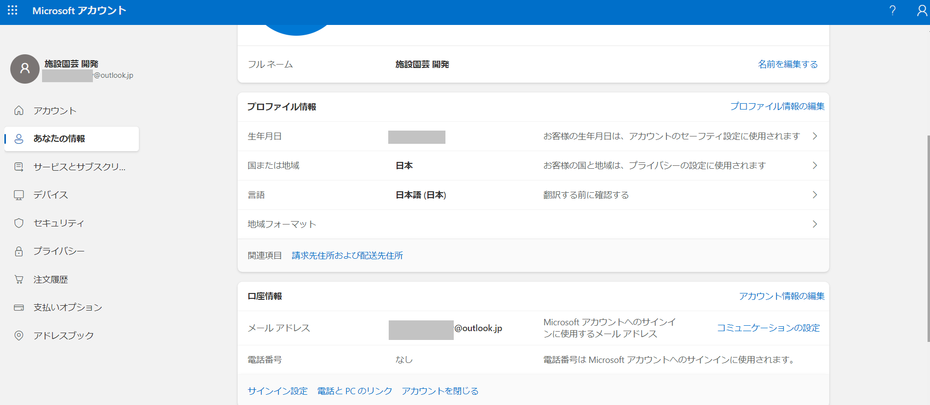Click the サインイン設定 link
Image resolution: width=930 pixels, height=405 pixels.
pos(278,391)
